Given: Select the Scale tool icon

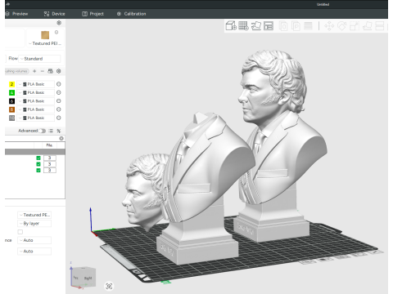Looking at the screenshot, I should point(355,26).
